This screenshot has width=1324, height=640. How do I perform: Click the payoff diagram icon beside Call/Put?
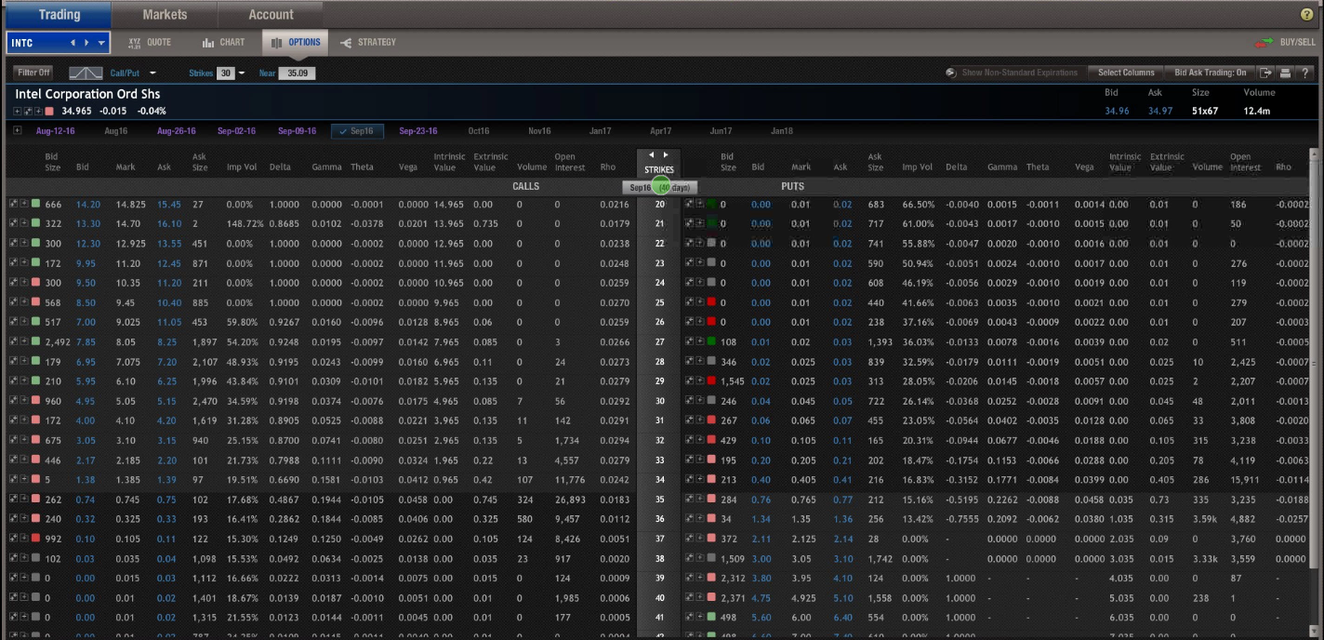86,73
